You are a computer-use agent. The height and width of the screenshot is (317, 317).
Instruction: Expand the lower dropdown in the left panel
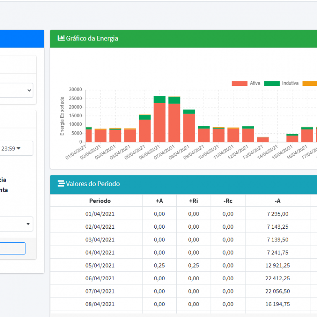tap(17, 224)
